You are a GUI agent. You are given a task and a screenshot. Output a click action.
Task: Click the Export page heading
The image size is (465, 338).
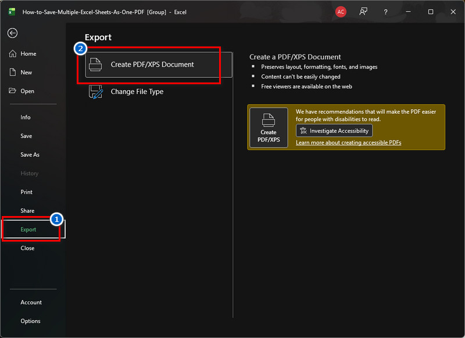(x=98, y=37)
